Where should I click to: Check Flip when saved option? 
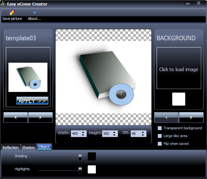click(x=160, y=144)
